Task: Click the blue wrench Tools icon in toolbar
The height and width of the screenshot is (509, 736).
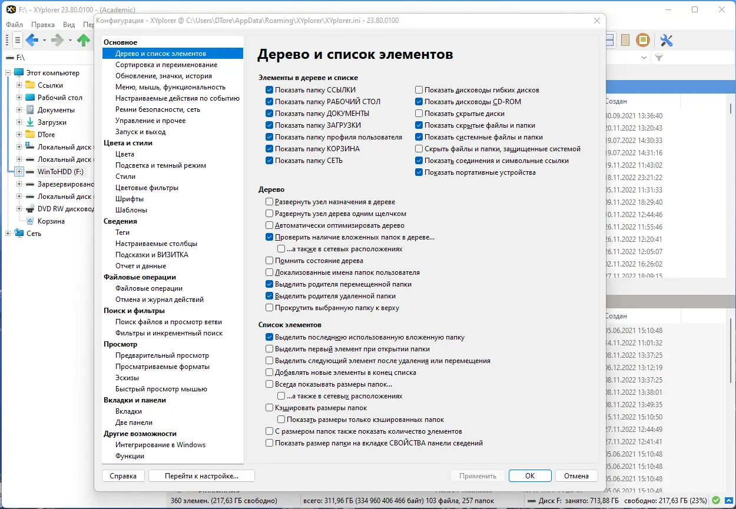Action: [667, 40]
